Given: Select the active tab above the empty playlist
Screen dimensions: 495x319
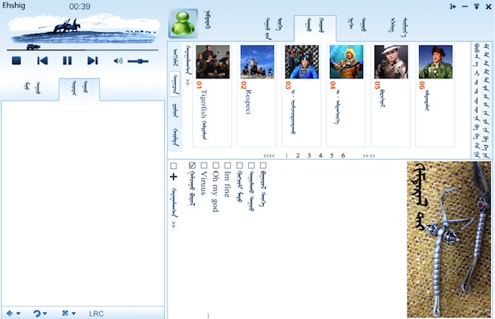Looking at the screenshot, I should tap(79, 89).
